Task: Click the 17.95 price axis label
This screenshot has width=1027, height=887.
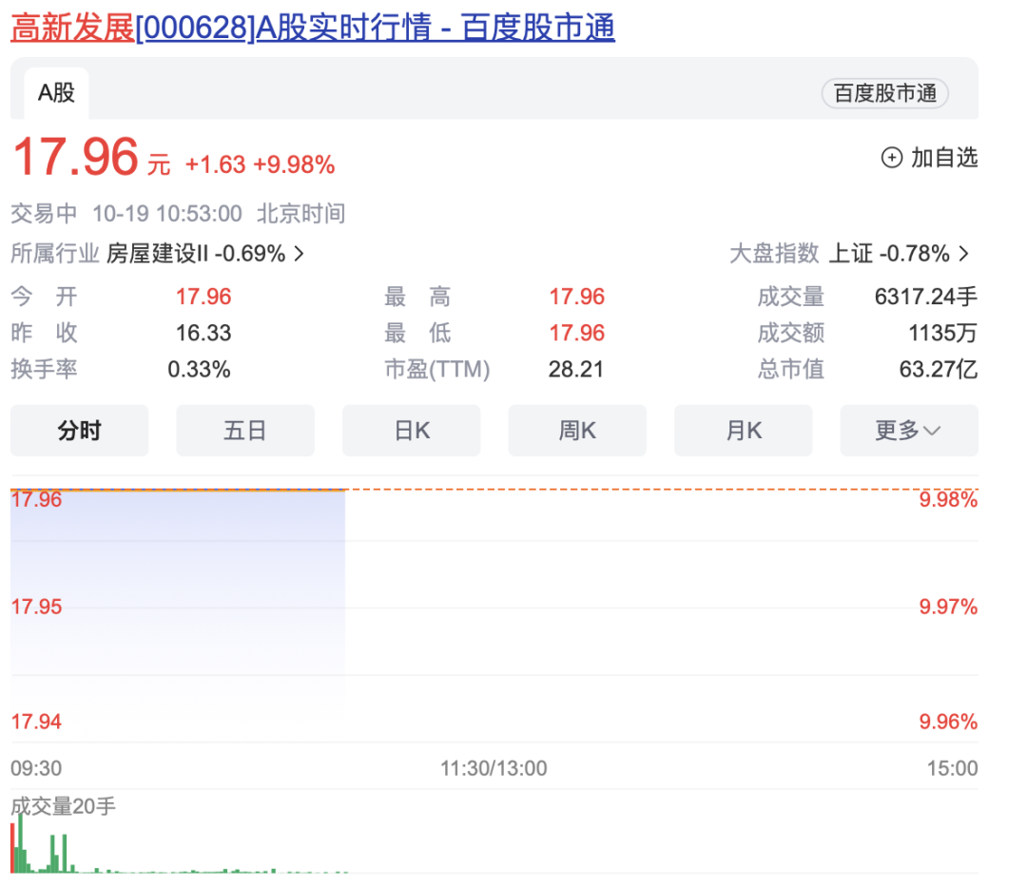Action: tap(36, 607)
